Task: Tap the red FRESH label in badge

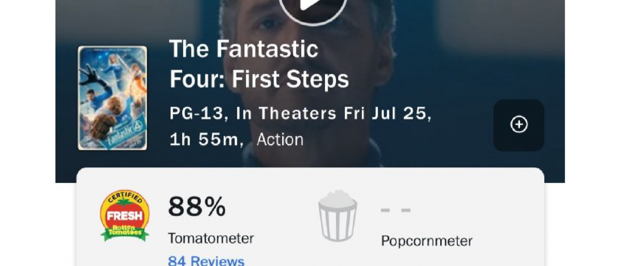Action: (125, 215)
